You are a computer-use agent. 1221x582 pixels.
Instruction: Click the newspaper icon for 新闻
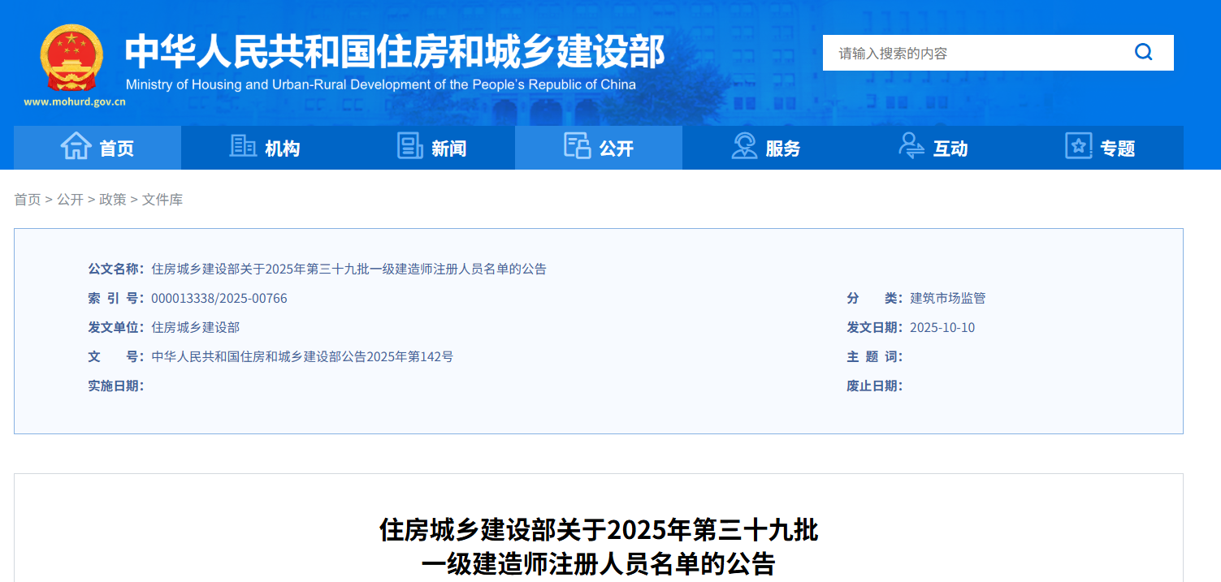(409, 146)
